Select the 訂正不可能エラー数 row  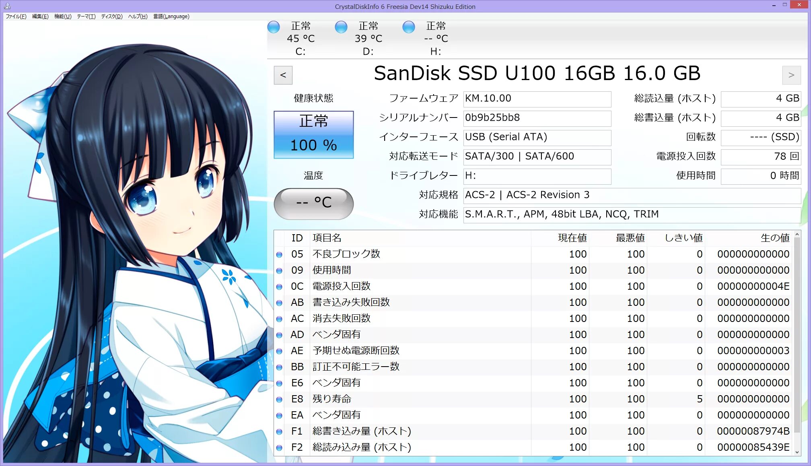(533, 367)
